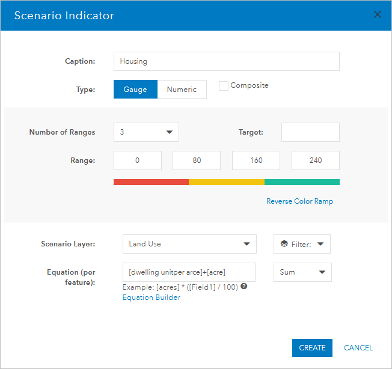Click the Equation per feature text box
Screen dimensions: 392x369
click(x=189, y=272)
